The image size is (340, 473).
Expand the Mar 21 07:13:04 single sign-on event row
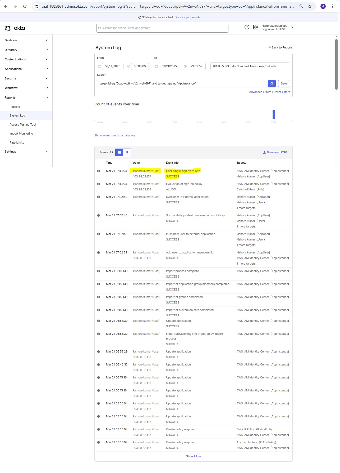tap(99, 171)
